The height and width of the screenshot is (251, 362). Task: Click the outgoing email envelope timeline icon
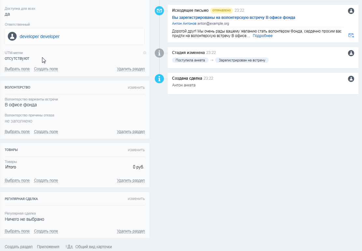coord(159,11)
